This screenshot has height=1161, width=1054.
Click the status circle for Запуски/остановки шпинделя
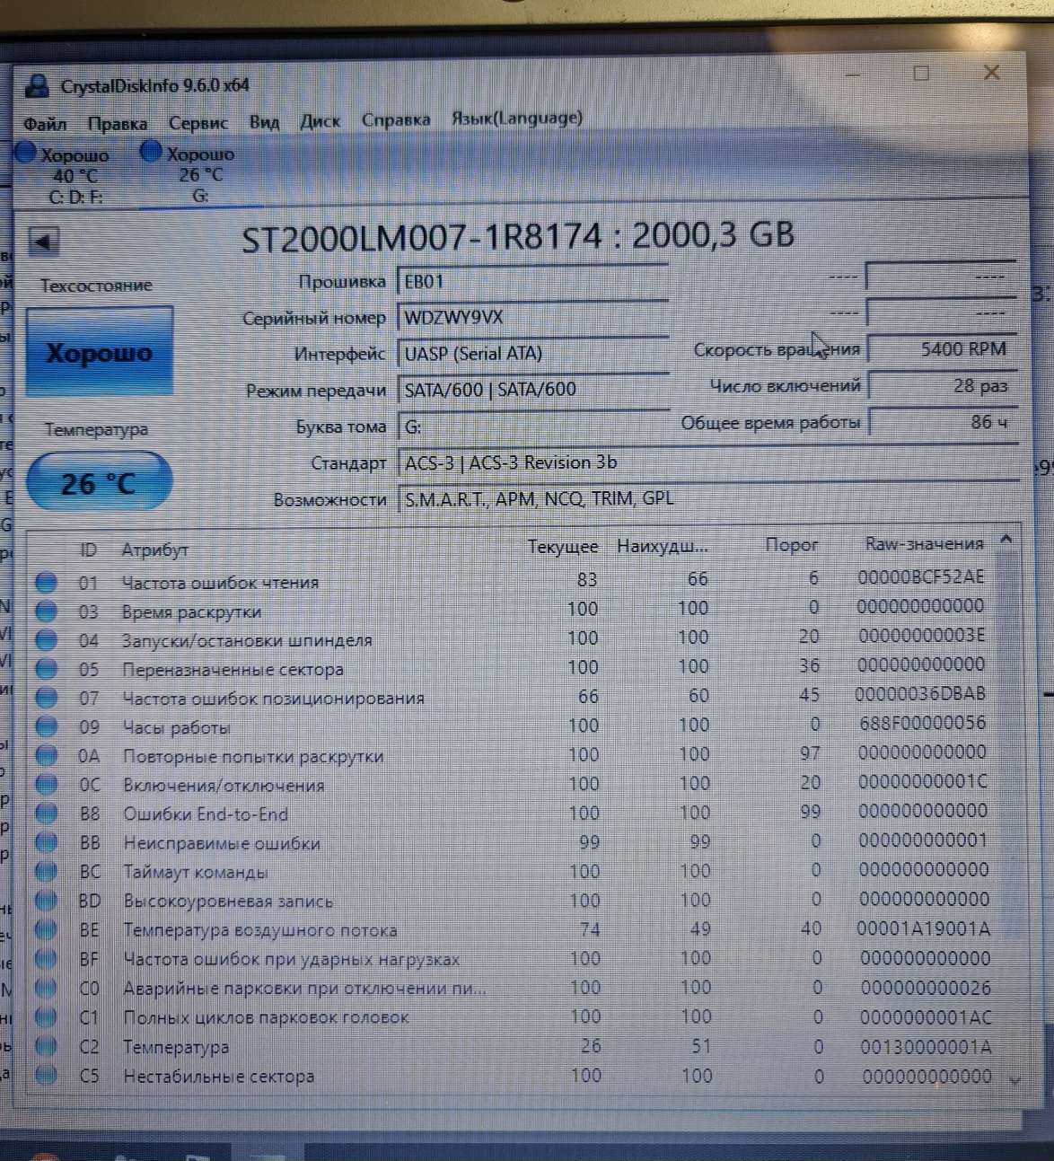pos(46,640)
